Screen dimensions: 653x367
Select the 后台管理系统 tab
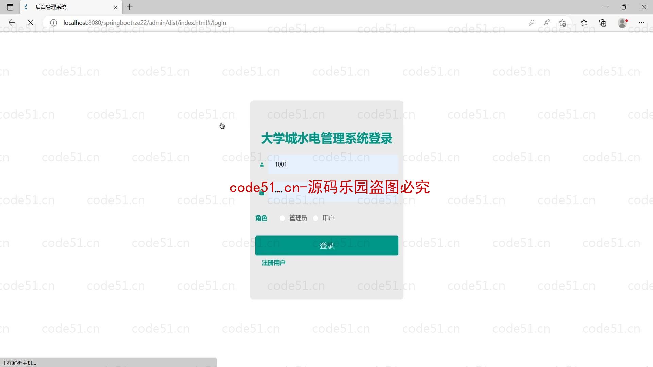coord(71,7)
